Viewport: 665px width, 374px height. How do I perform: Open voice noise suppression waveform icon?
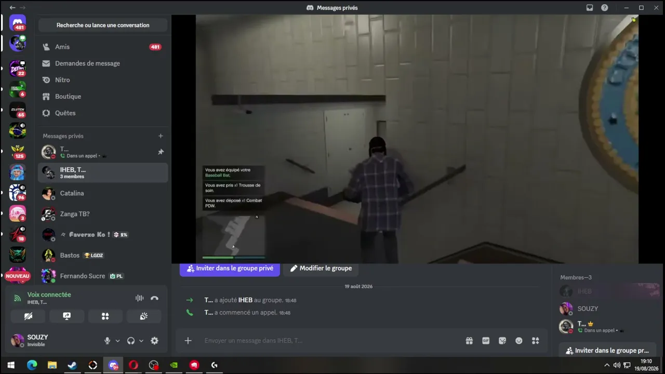(139, 298)
